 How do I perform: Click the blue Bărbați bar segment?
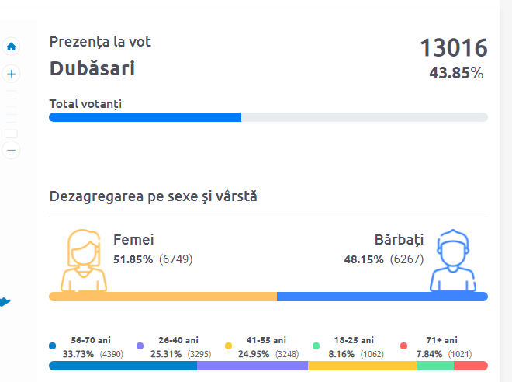click(x=382, y=297)
